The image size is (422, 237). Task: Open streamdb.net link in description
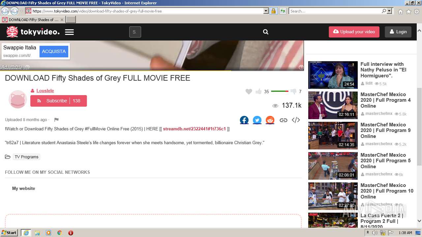coord(195,129)
